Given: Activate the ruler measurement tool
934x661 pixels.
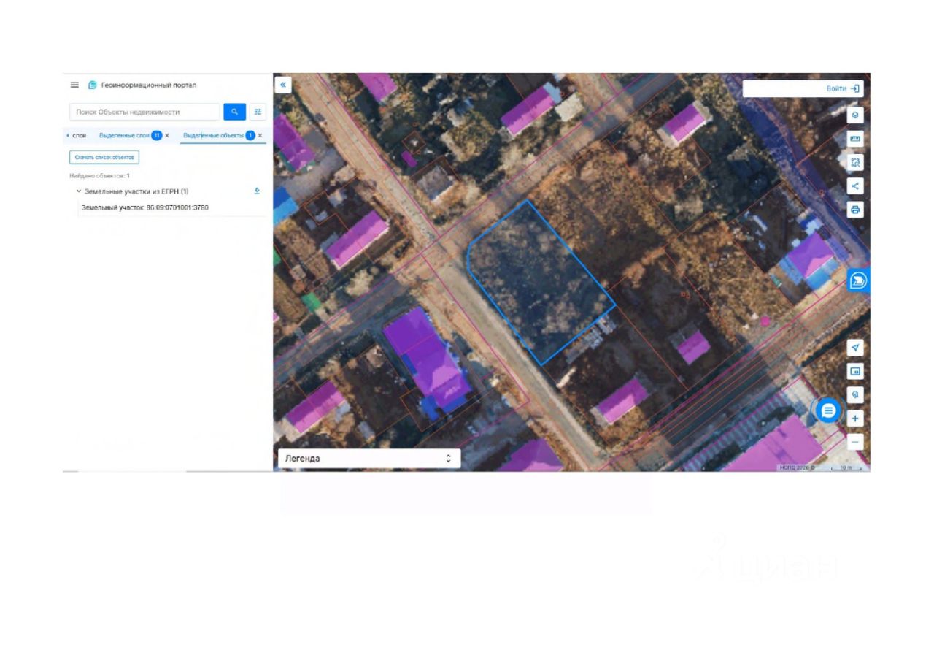Looking at the screenshot, I should point(855,139).
